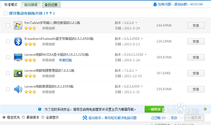211x125 pixels.
Task: Click the QQ group number 45151345
Action: pos(196,4)
